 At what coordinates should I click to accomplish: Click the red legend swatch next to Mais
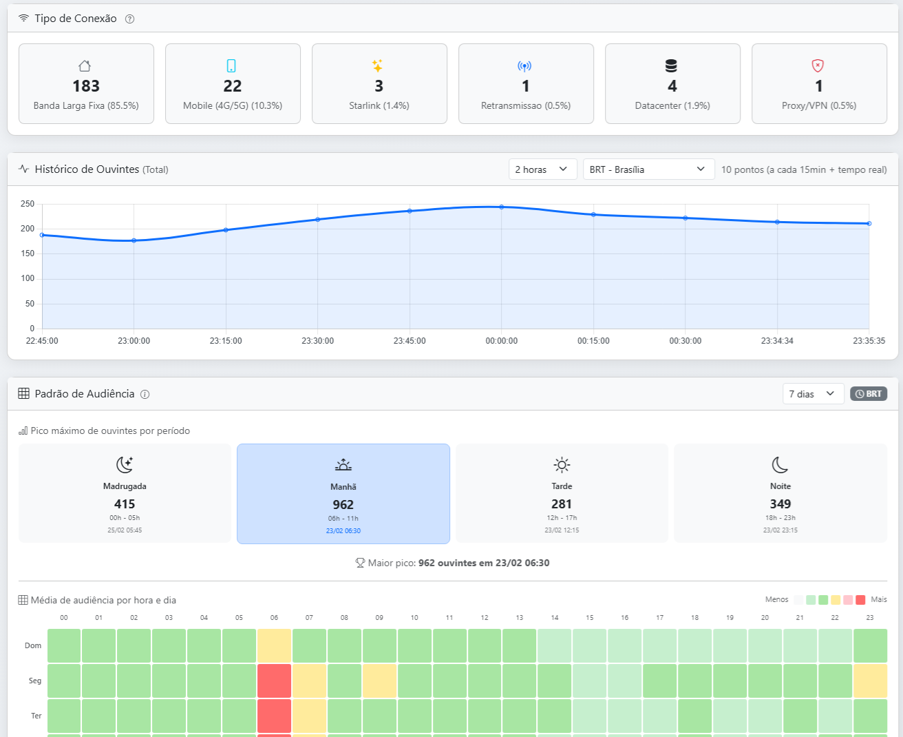click(860, 600)
